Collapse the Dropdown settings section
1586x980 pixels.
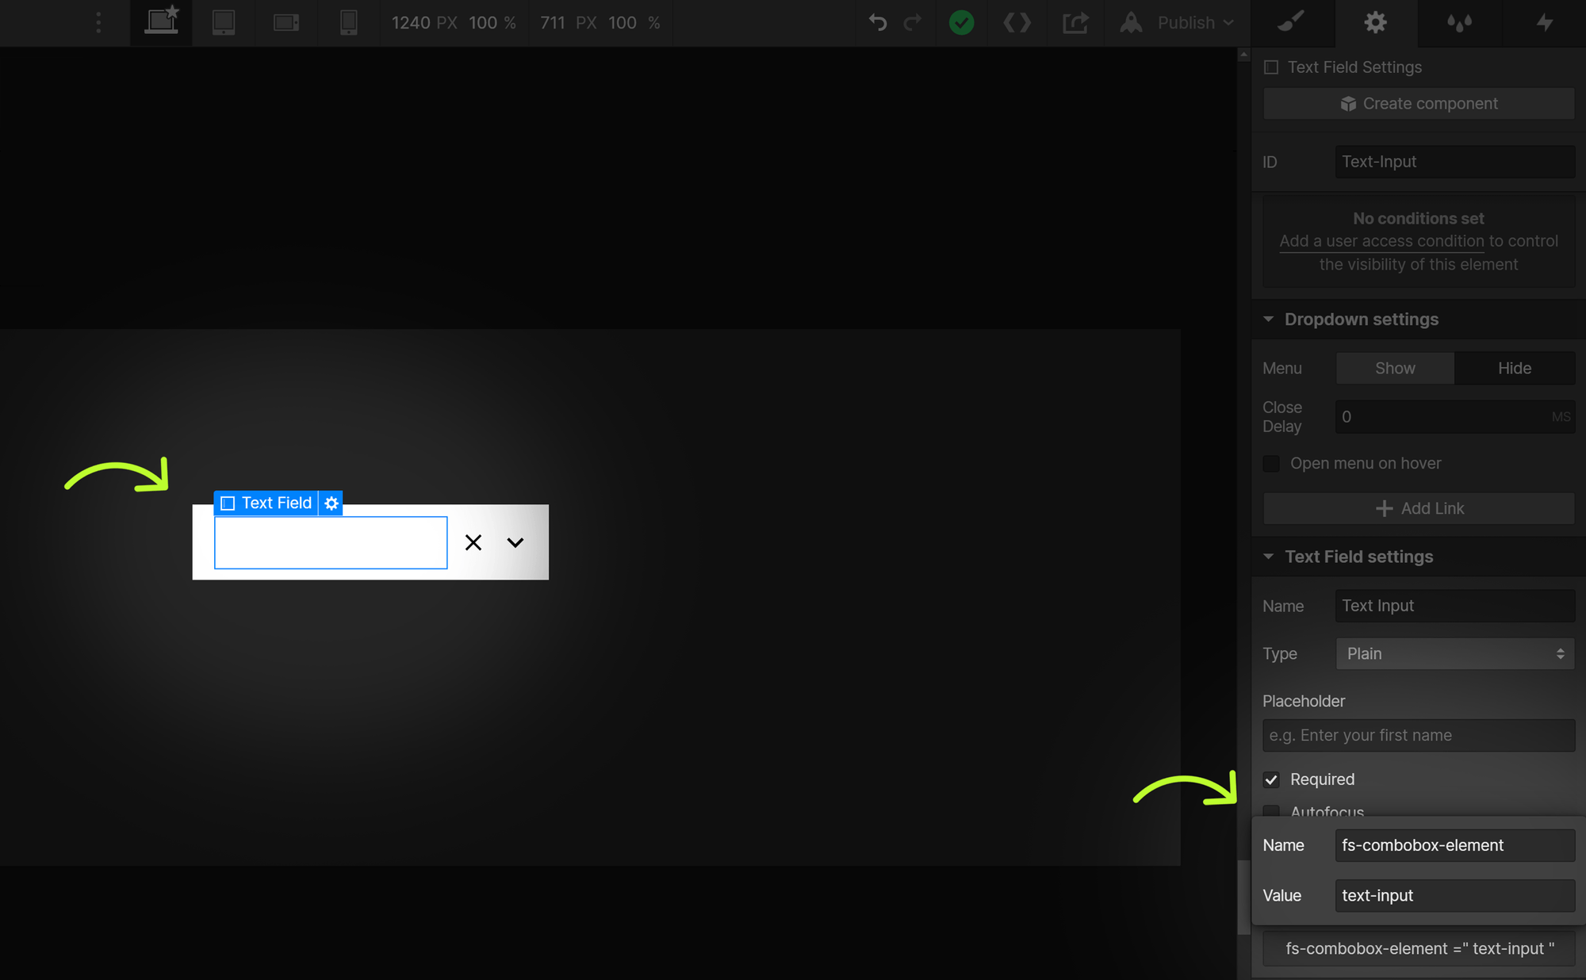(1269, 319)
